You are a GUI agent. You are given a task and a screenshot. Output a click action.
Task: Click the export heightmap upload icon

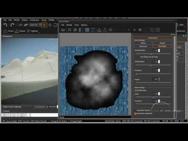pos(105,30)
